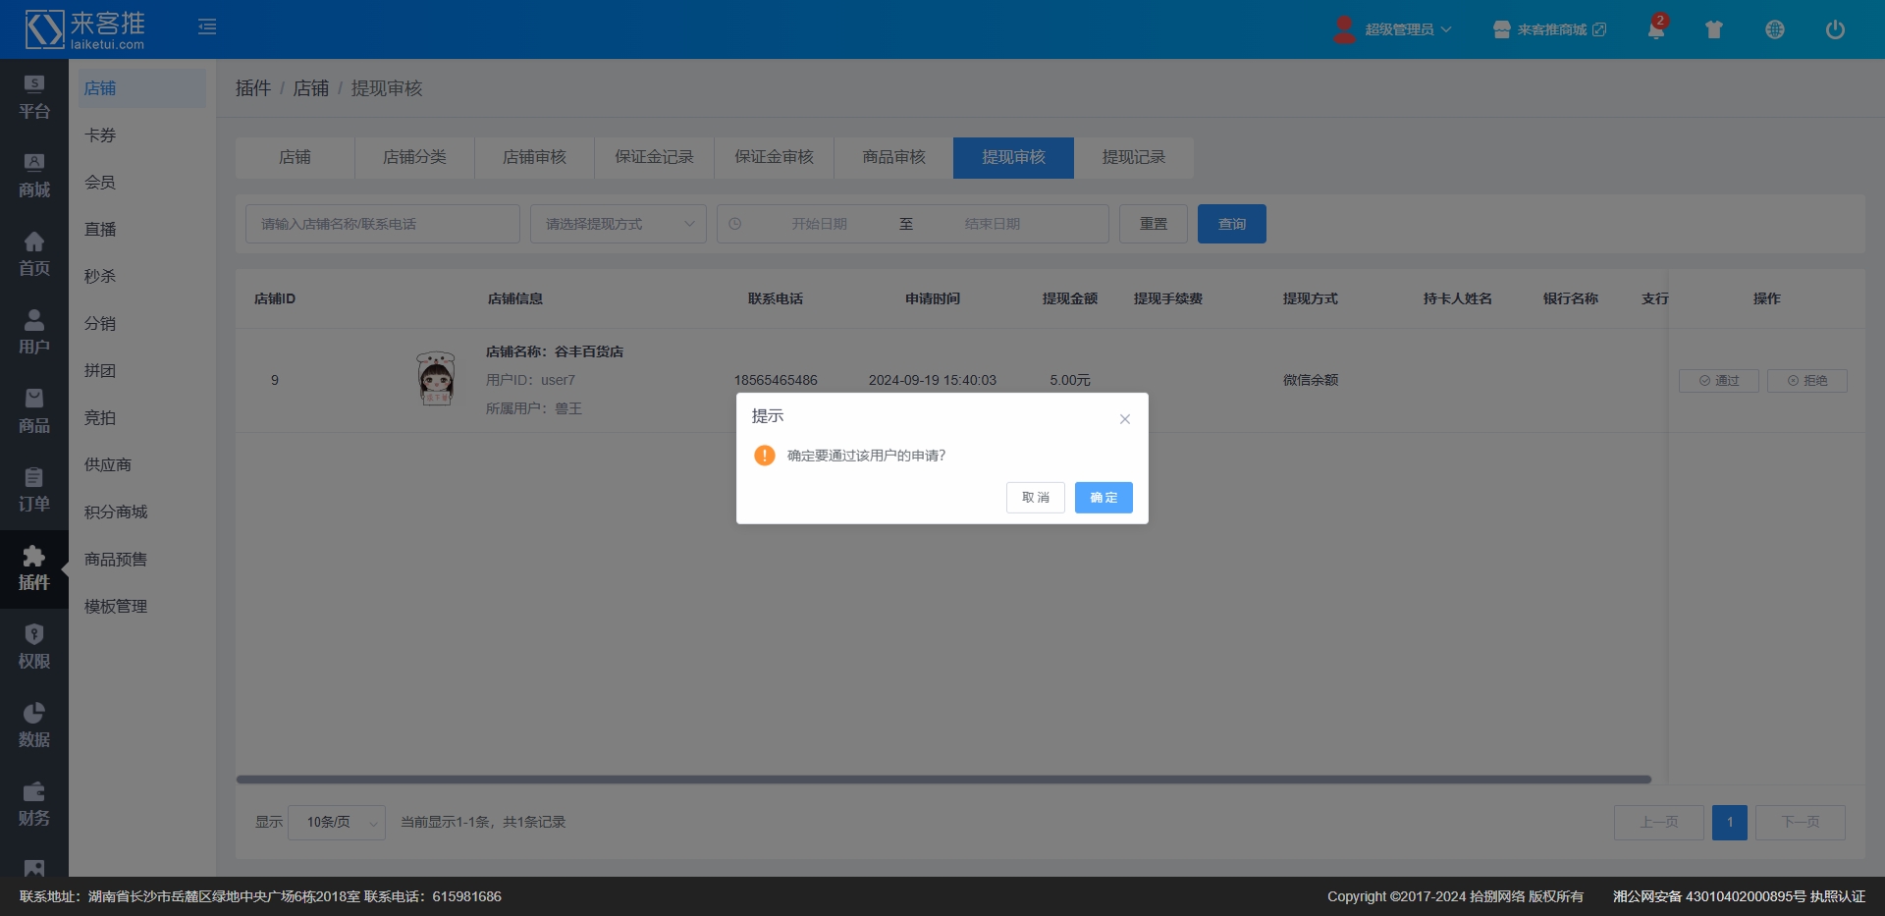The height and width of the screenshot is (916, 1885).
Task: Confirm the dialog with 确定 button
Action: click(1103, 498)
